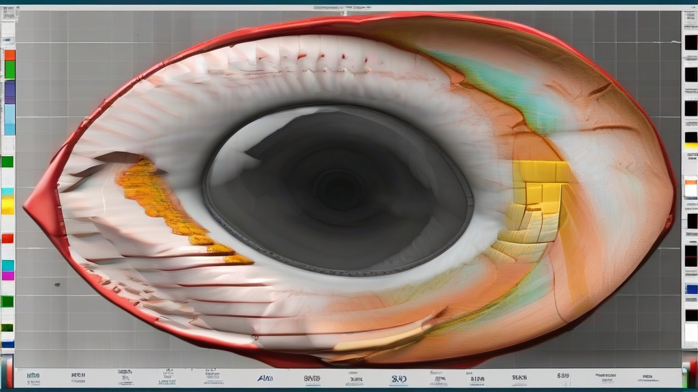The width and height of the screenshot is (698, 392).
Task: Click the 'S.AO' label in the bottom bar
Action: [x=399, y=378]
